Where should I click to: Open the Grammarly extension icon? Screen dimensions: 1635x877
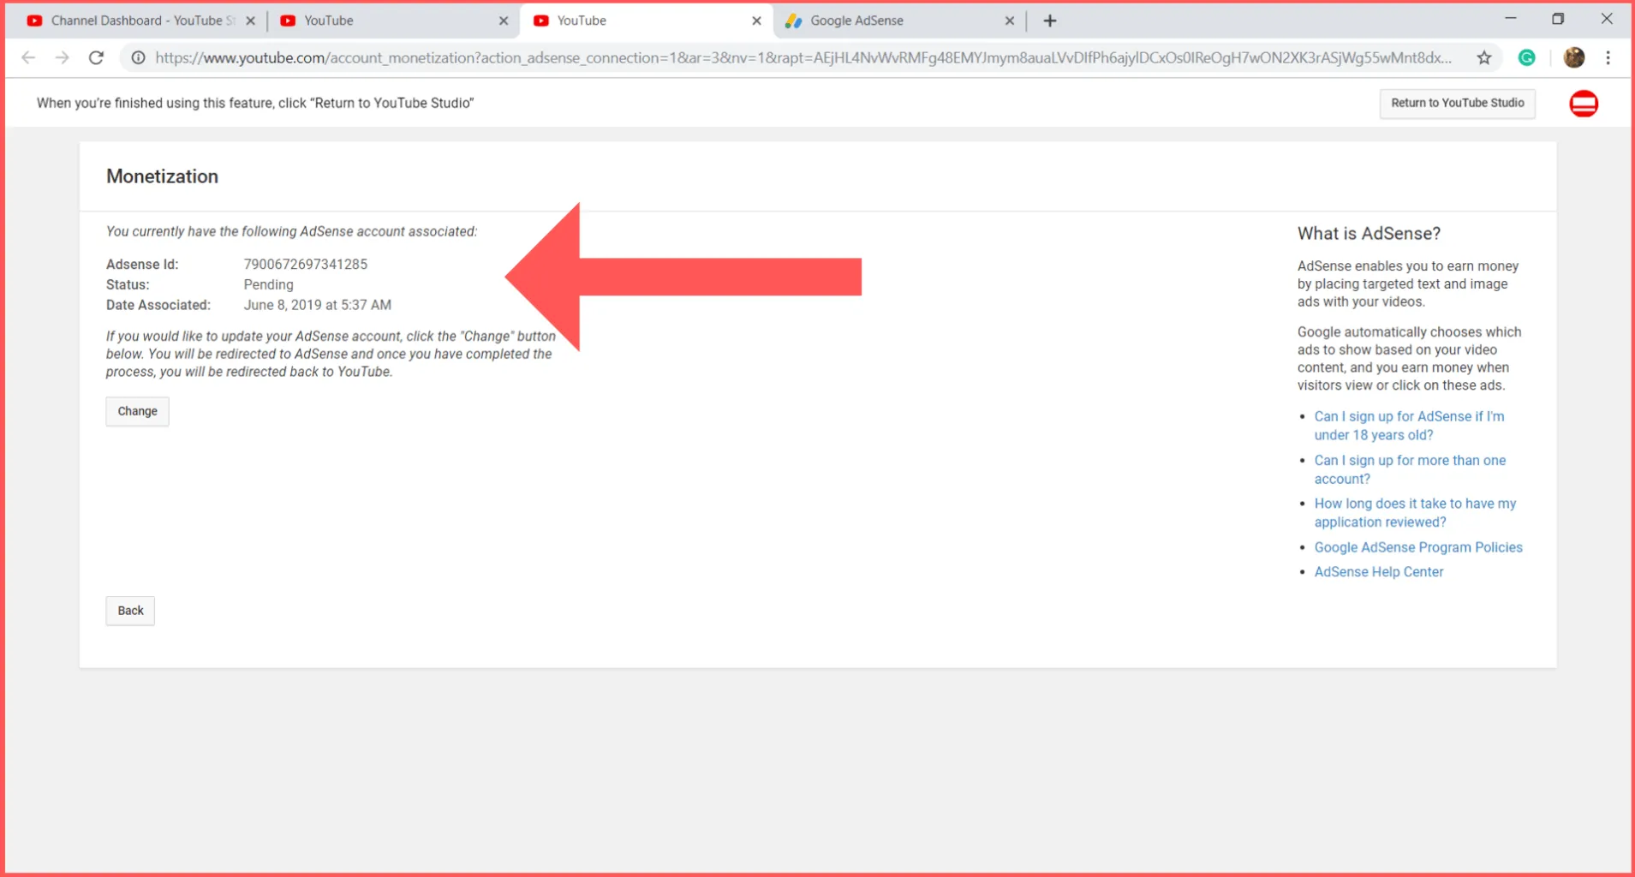[x=1526, y=57]
